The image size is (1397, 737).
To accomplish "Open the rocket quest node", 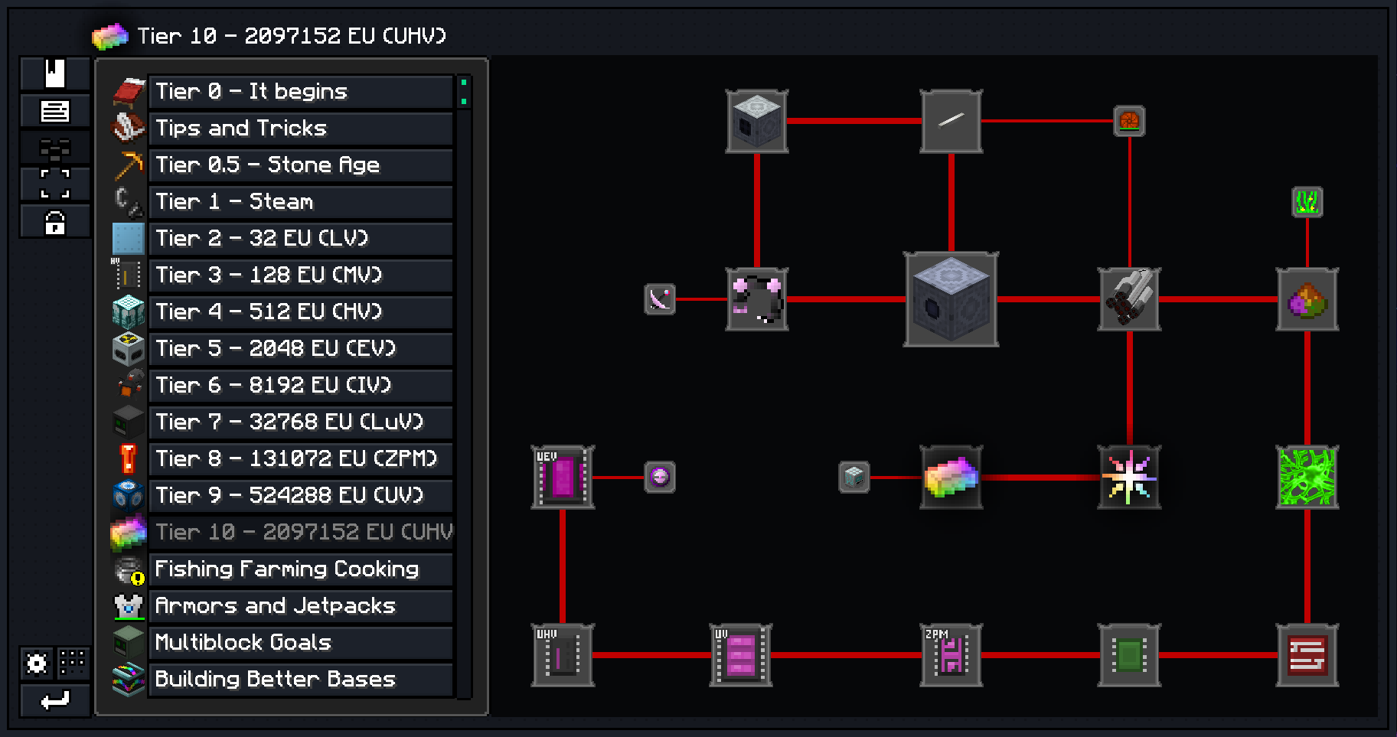I will [x=1129, y=299].
